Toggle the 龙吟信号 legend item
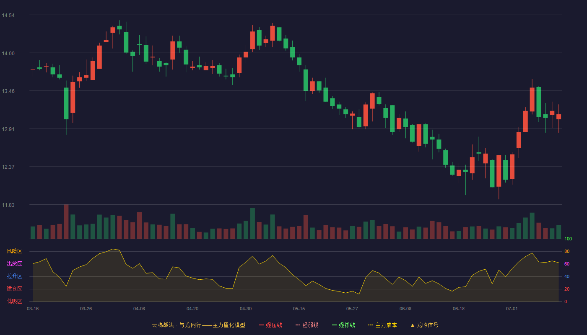587x335 pixels. point(424,325)
